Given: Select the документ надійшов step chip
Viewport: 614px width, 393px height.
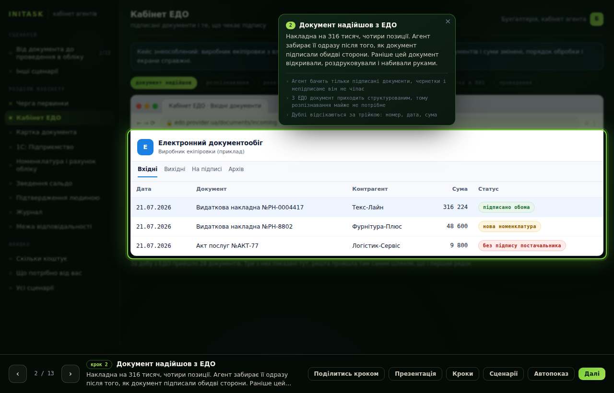Looking at the screenshot, I should 164,83.
